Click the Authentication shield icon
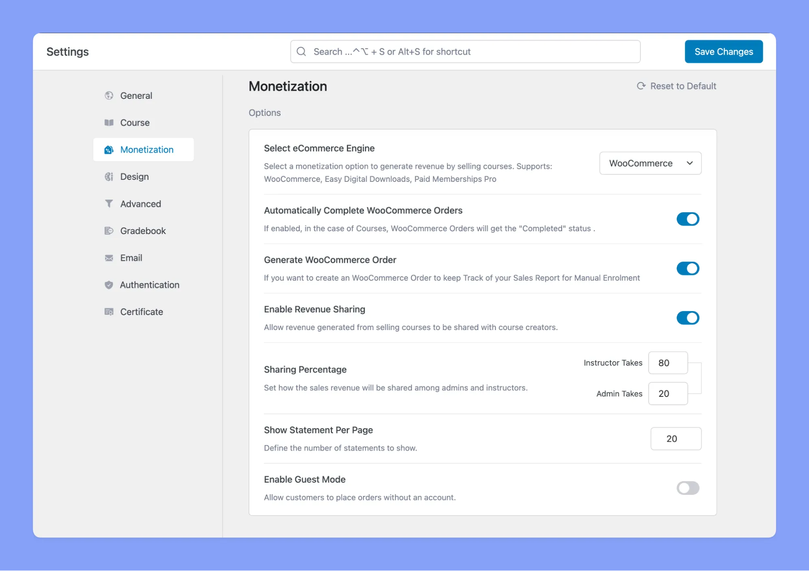 click(109, 285)
